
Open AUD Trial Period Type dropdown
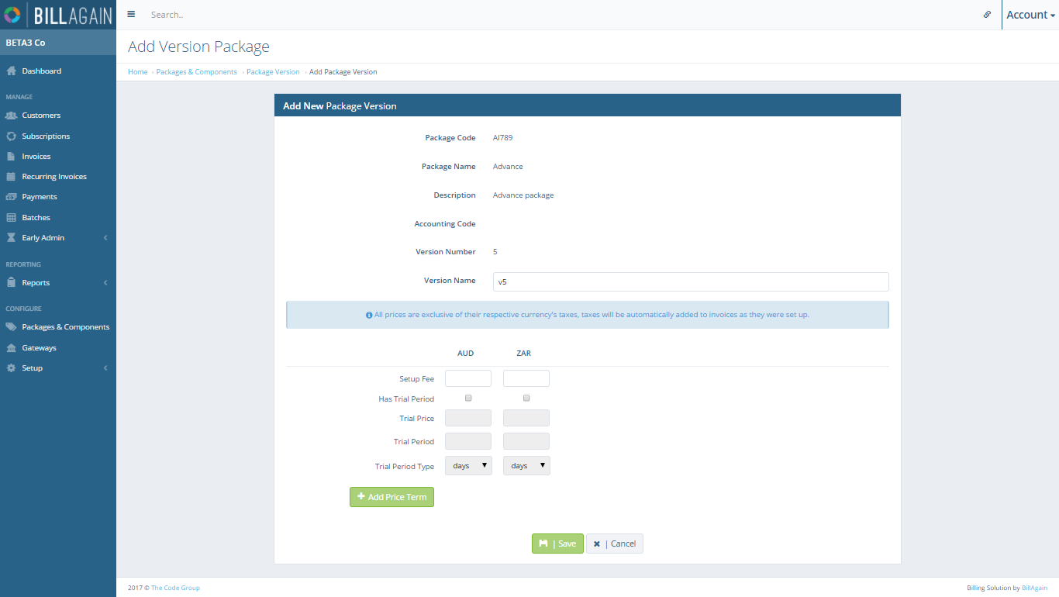click(x=468, y=466)
